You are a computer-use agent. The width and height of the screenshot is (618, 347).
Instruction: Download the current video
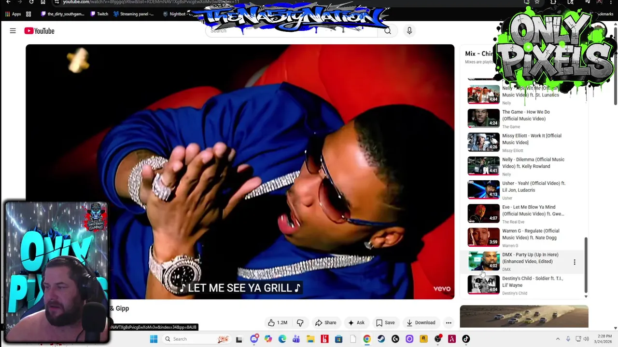click(421, 322)
